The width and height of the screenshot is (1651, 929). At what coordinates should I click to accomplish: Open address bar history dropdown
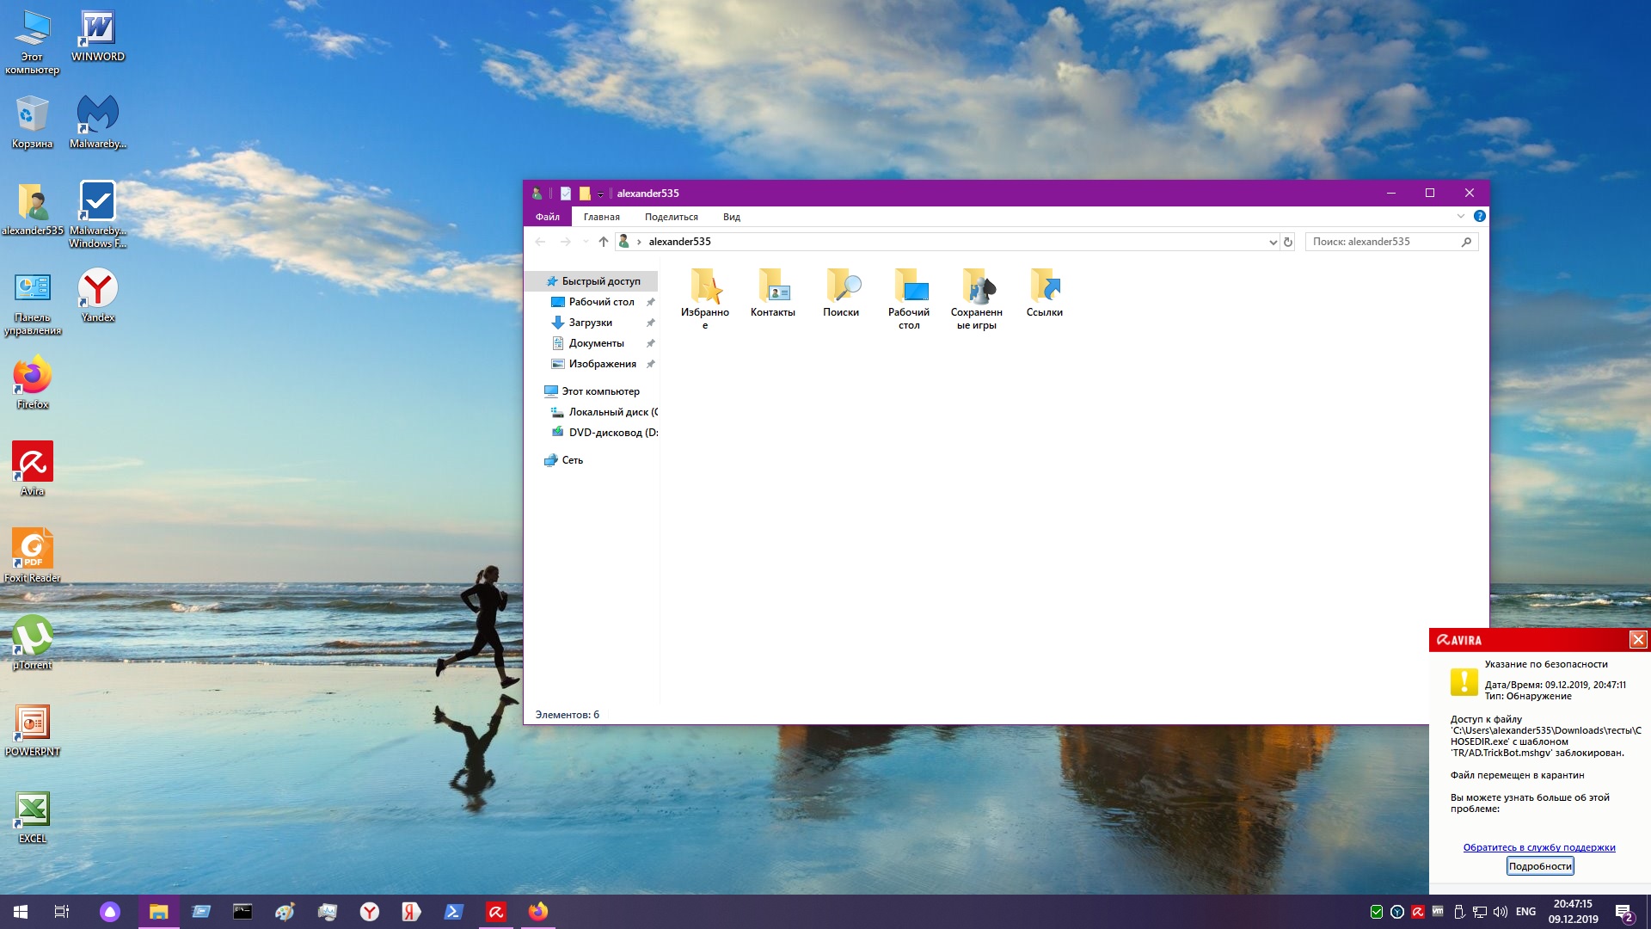1273,242
